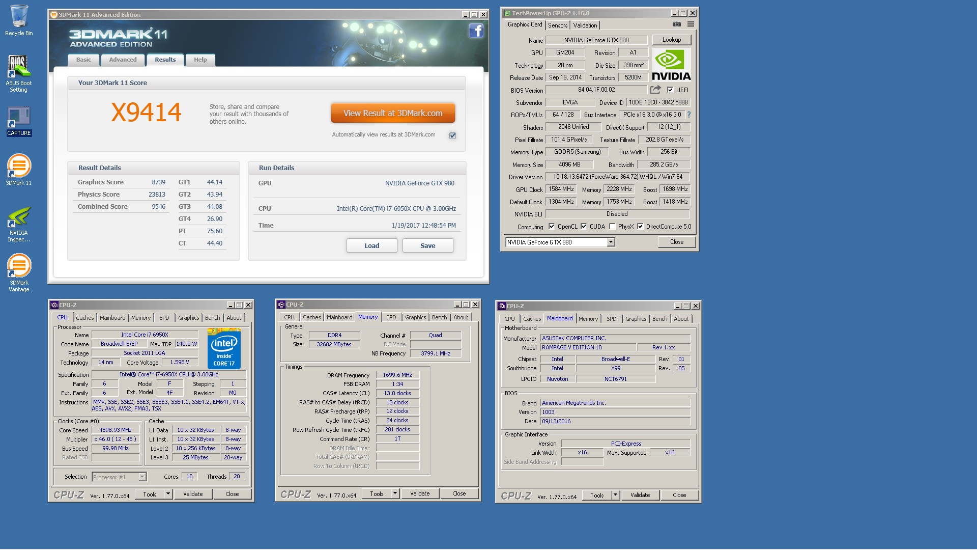Click the motherboard model RAMPAGE V EDITION 10

589,347
